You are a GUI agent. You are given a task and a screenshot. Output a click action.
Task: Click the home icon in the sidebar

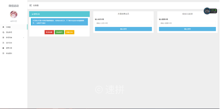(3, 27)
